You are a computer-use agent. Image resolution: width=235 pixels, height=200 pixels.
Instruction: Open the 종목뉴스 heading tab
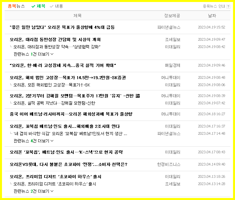16,6
